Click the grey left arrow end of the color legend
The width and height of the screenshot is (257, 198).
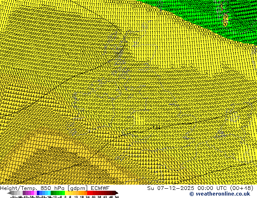[x=9, y=193]
